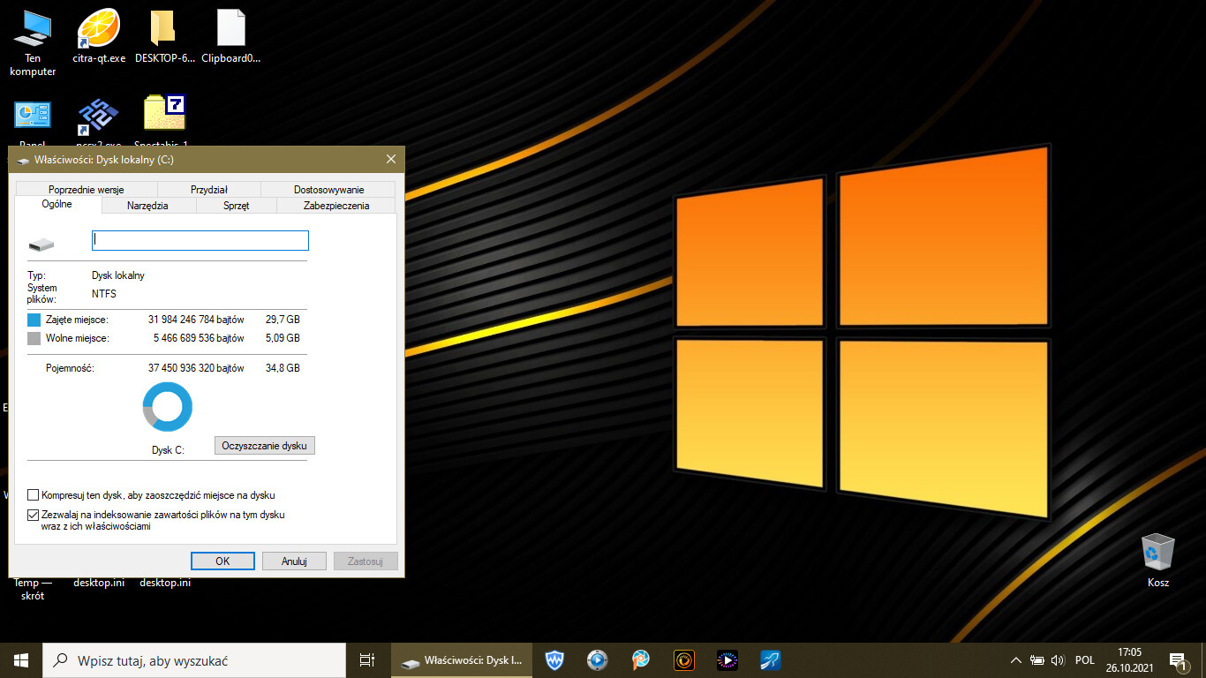Click the 5,09 GB free space value
The image size is (1206, 678).
click(283, 338)
